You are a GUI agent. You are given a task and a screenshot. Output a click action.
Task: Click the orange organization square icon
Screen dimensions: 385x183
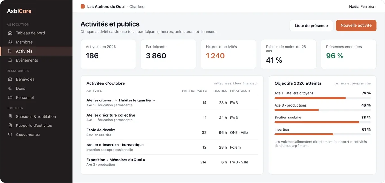point(83,6)
